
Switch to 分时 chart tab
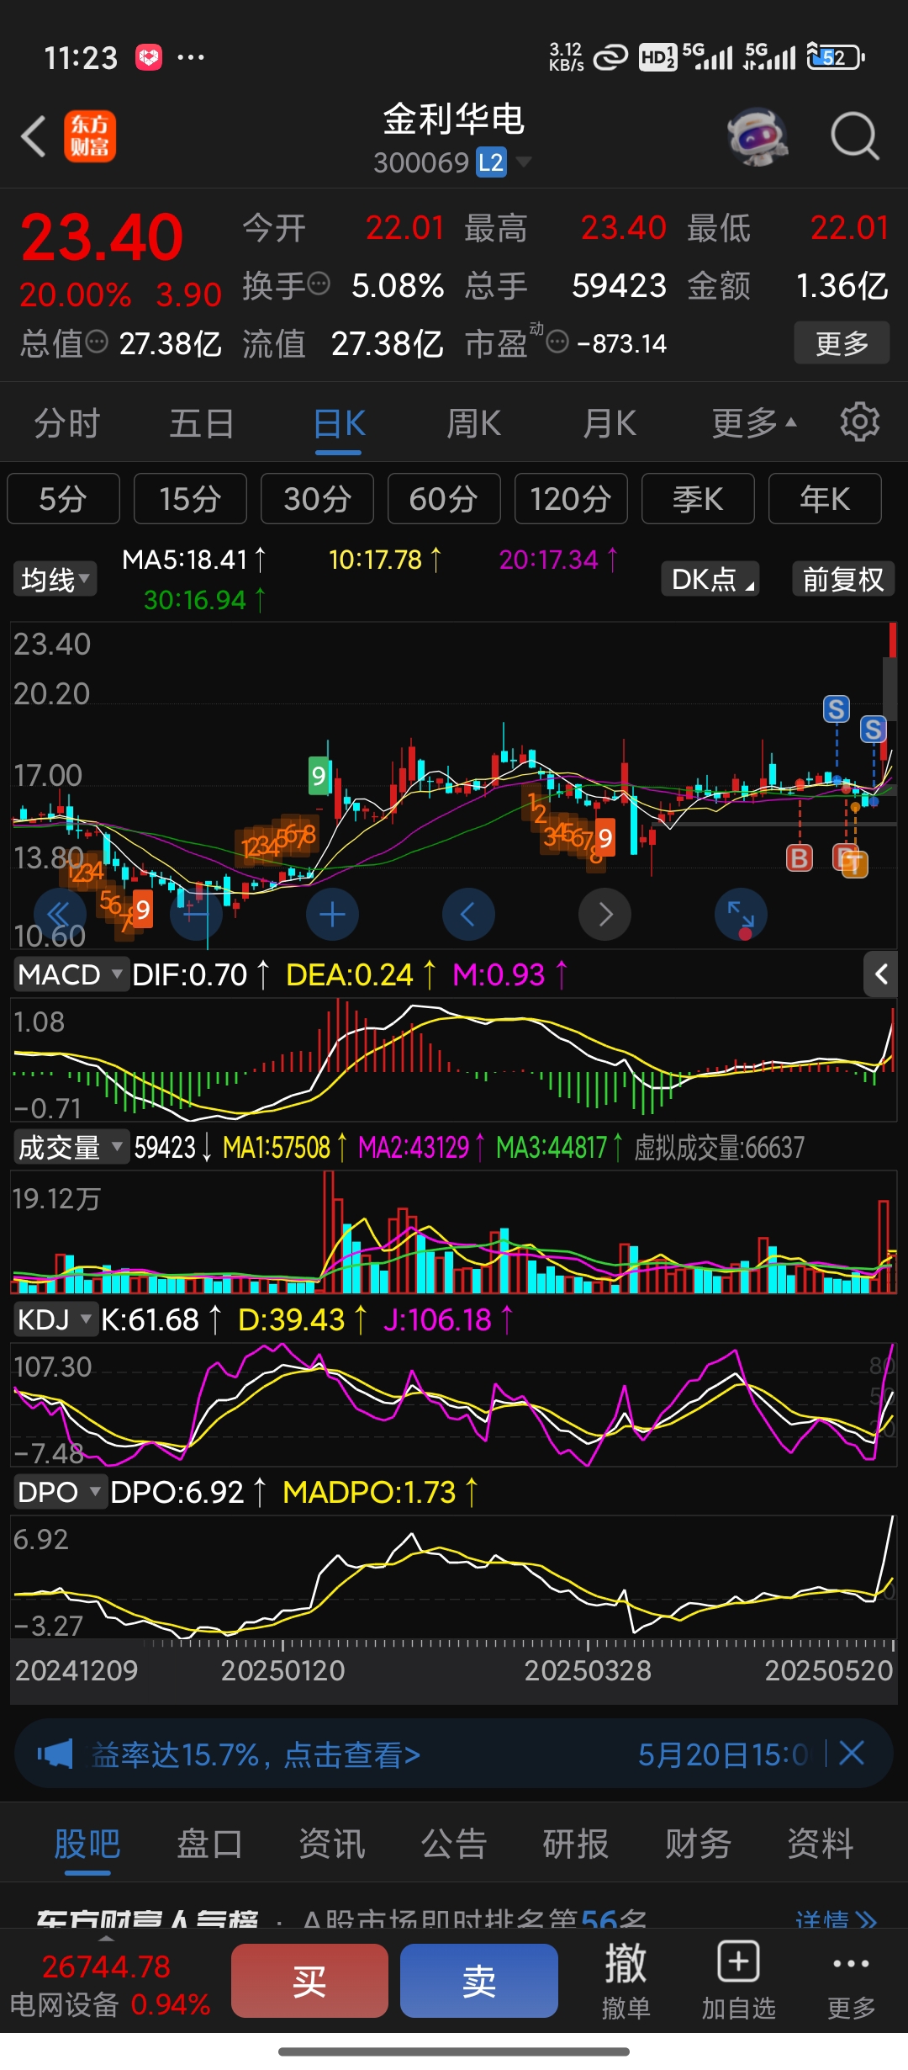(x=67, y=423)
